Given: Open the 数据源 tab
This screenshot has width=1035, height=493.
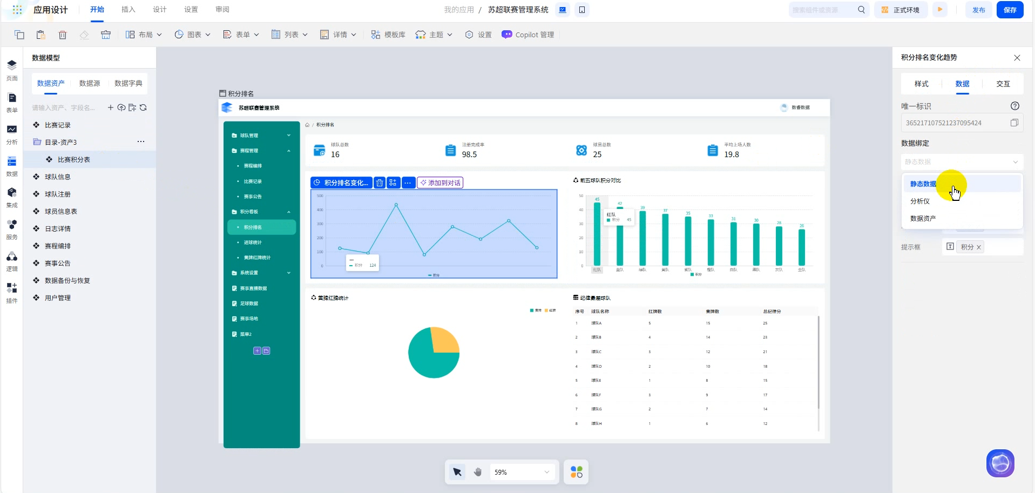Looking at the screenshot, I should (x=90, y=83).
